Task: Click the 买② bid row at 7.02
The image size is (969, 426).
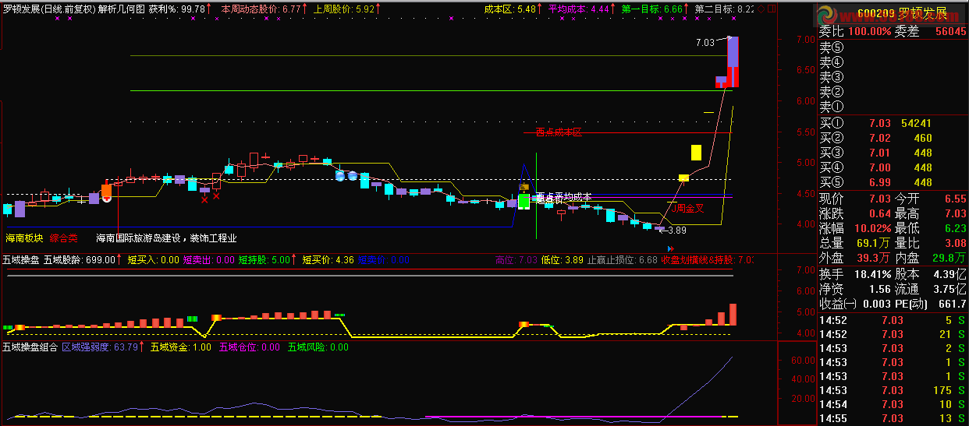Action: point(893,138)
